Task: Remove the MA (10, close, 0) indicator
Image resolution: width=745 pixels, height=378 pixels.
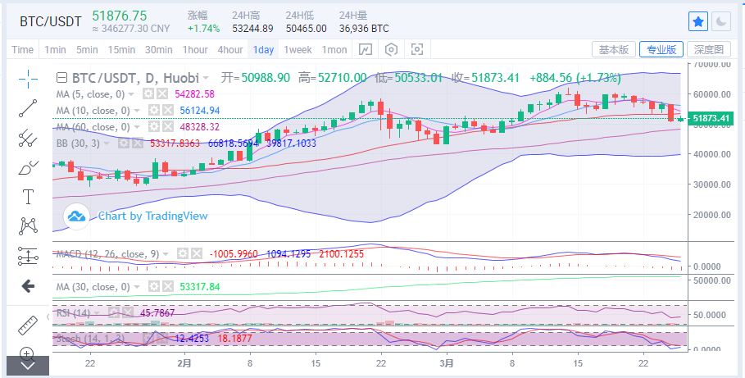Action: point(167,111)
